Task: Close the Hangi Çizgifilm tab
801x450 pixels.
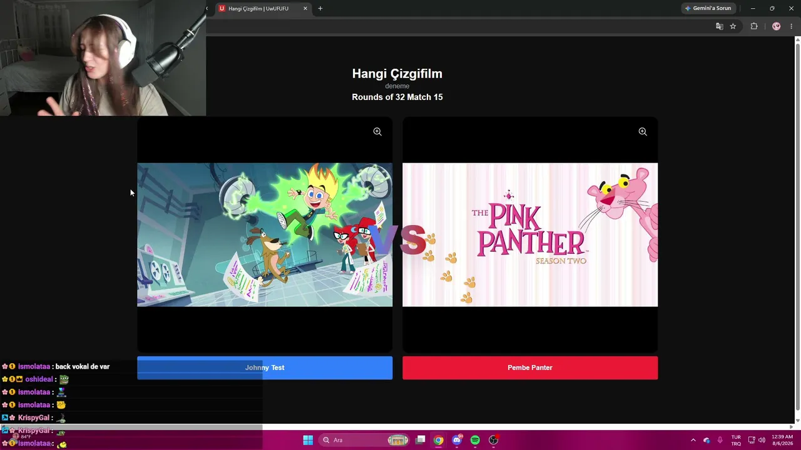Action: tap(305, 9)
